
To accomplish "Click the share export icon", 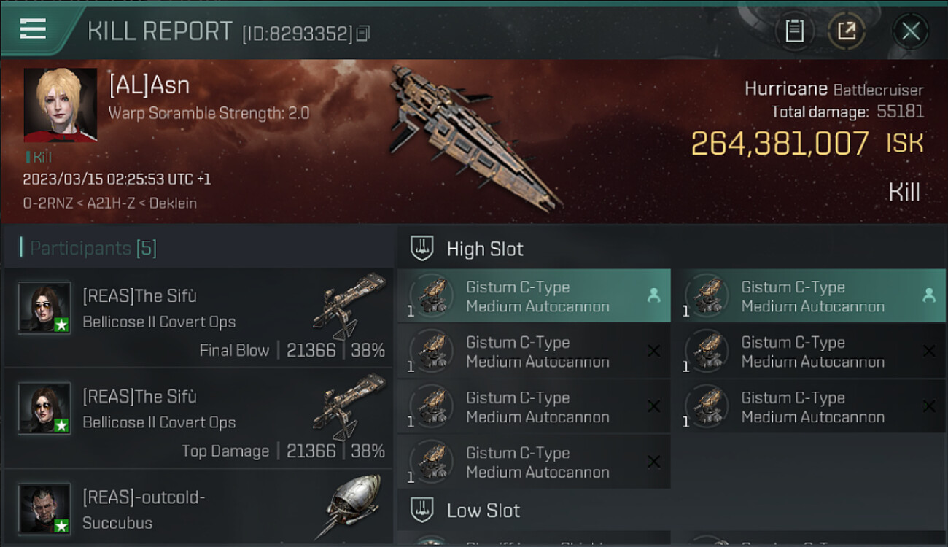I will coord(846,31).
